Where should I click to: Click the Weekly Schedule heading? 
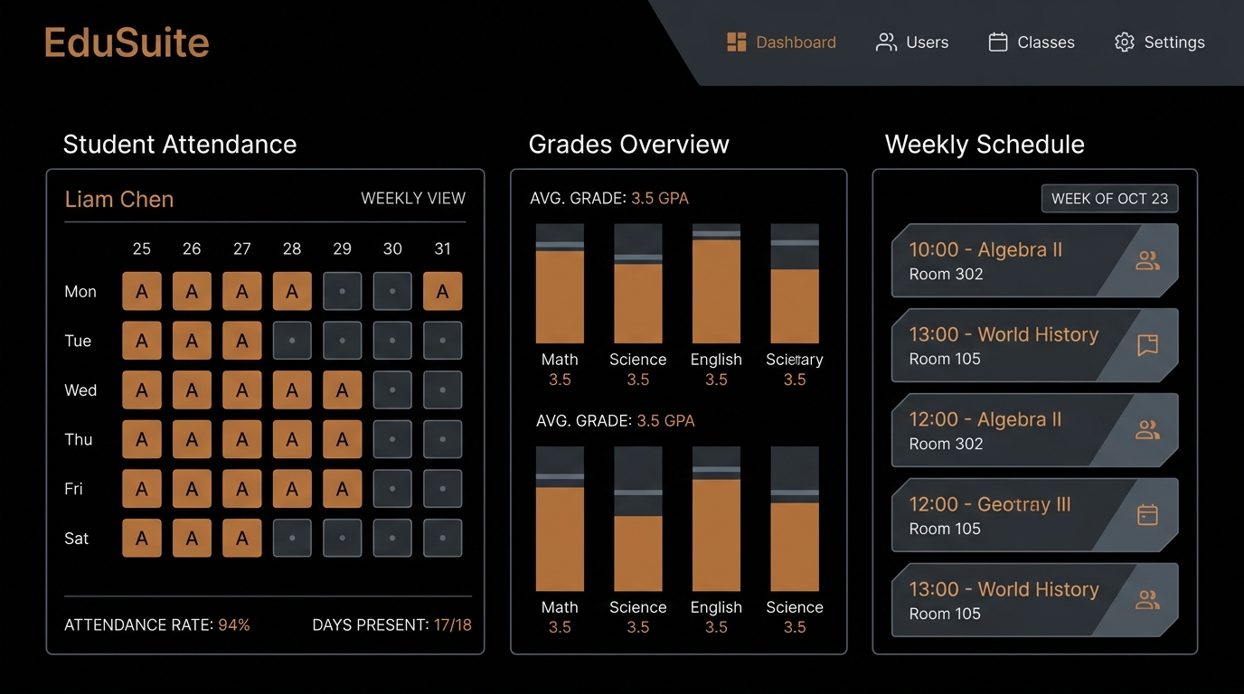(985, 145)
